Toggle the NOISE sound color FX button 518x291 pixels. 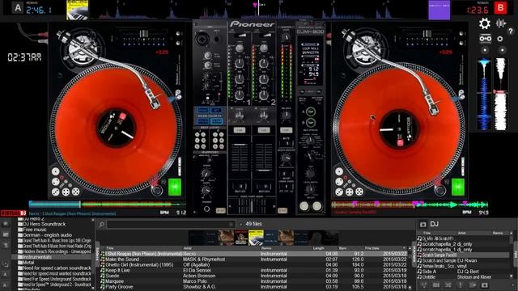pyautogui.click(x=202, y=110)
